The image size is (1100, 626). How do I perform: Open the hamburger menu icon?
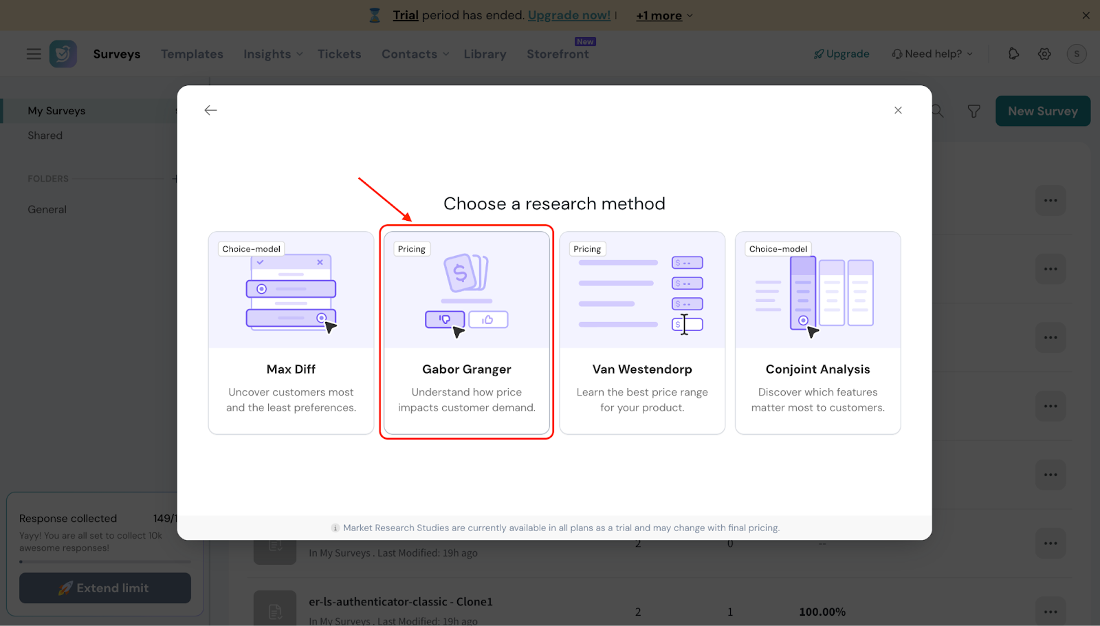[x=34, y=54]
